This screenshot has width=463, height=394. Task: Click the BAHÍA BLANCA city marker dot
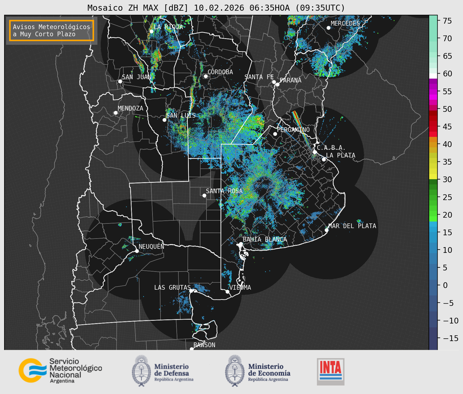tap(241, 244)
